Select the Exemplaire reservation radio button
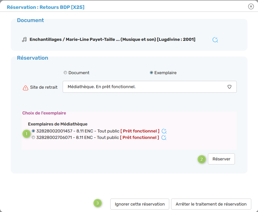Viewport: 258px width, 212px height. (151, 73)
